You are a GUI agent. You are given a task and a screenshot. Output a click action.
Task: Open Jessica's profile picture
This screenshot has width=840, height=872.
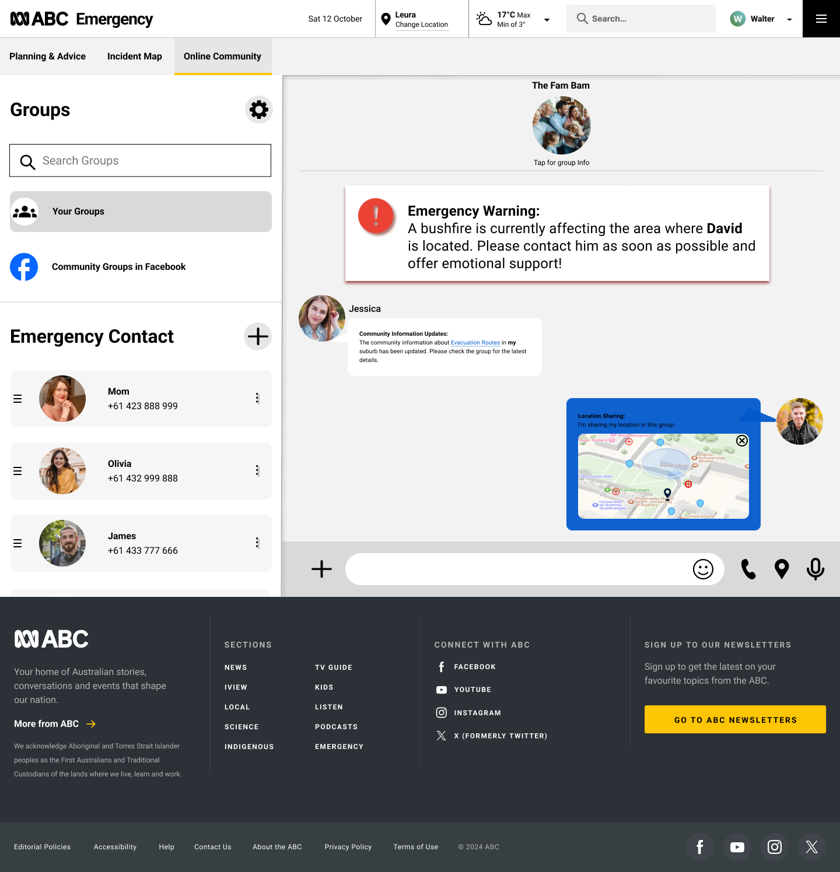click(x=322, y=318)
